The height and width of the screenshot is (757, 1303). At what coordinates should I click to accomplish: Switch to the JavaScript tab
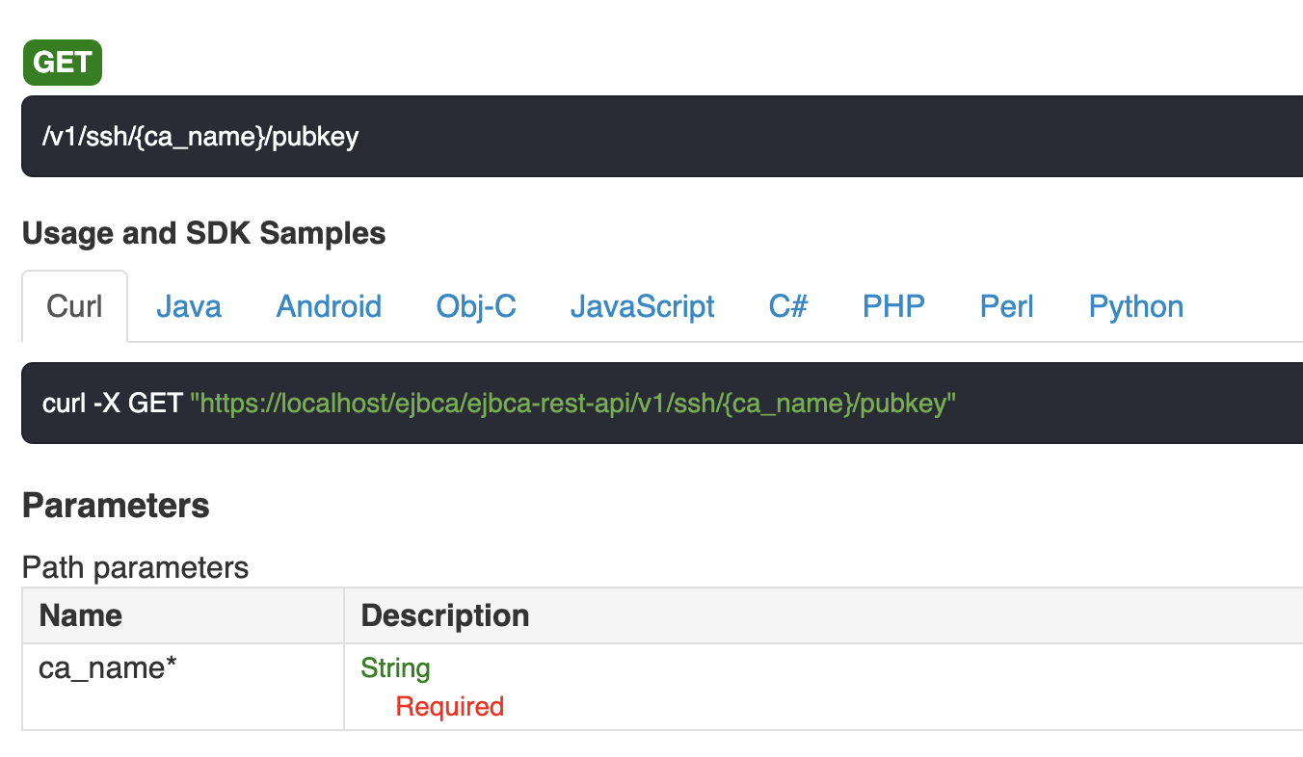click(x=642, y=306)
